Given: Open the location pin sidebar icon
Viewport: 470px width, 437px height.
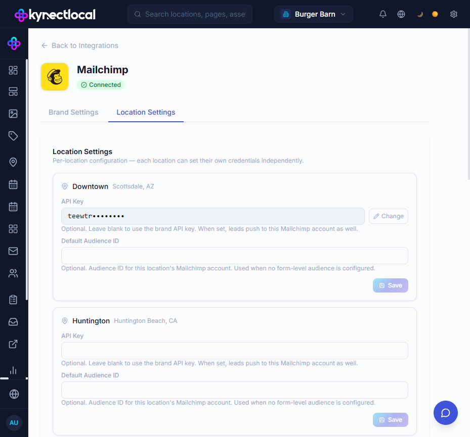Looking at the screenshot, I should click(13, 162).
